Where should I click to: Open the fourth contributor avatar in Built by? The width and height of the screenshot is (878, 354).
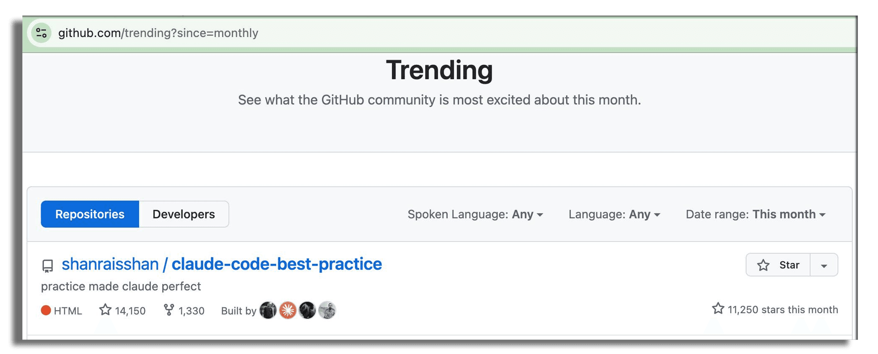pos(327,311)
